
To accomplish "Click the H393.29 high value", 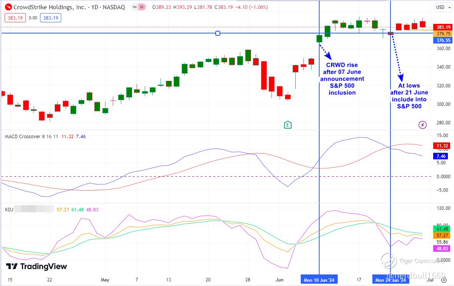I will pos(183,7).
